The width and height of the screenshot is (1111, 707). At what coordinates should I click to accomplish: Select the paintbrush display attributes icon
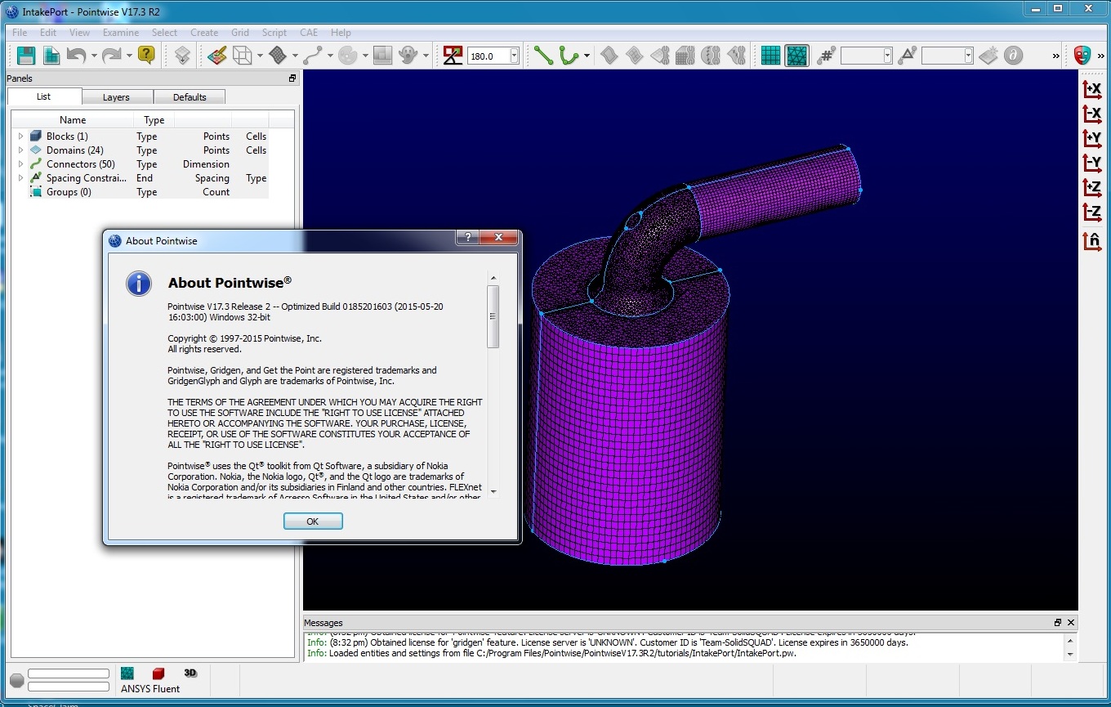216,56
